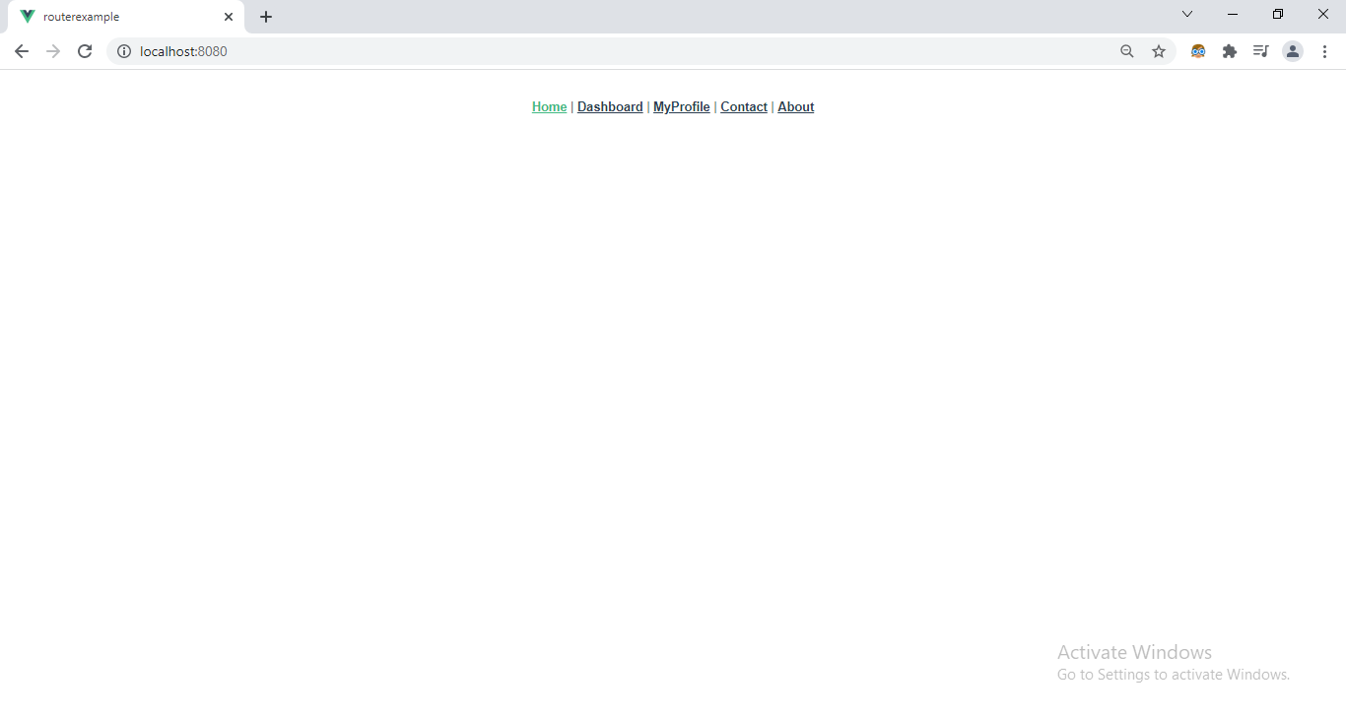Open the Extensions puzzle piece menu
The image size is (1346, 717).
[x=1230, y=51]
